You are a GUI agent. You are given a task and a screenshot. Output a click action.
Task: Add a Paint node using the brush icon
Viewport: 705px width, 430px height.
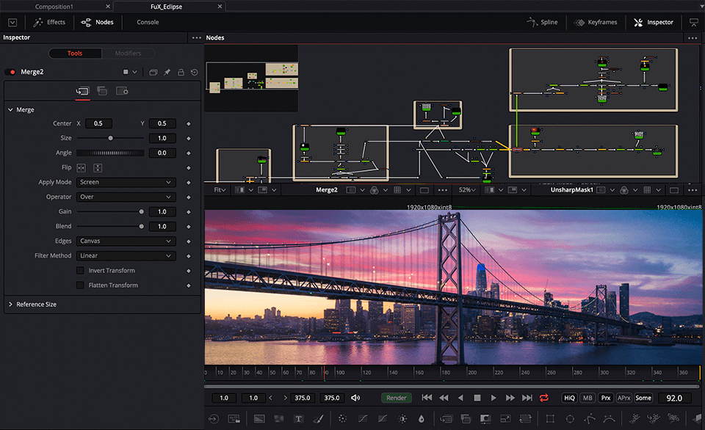tap(318, 419)
